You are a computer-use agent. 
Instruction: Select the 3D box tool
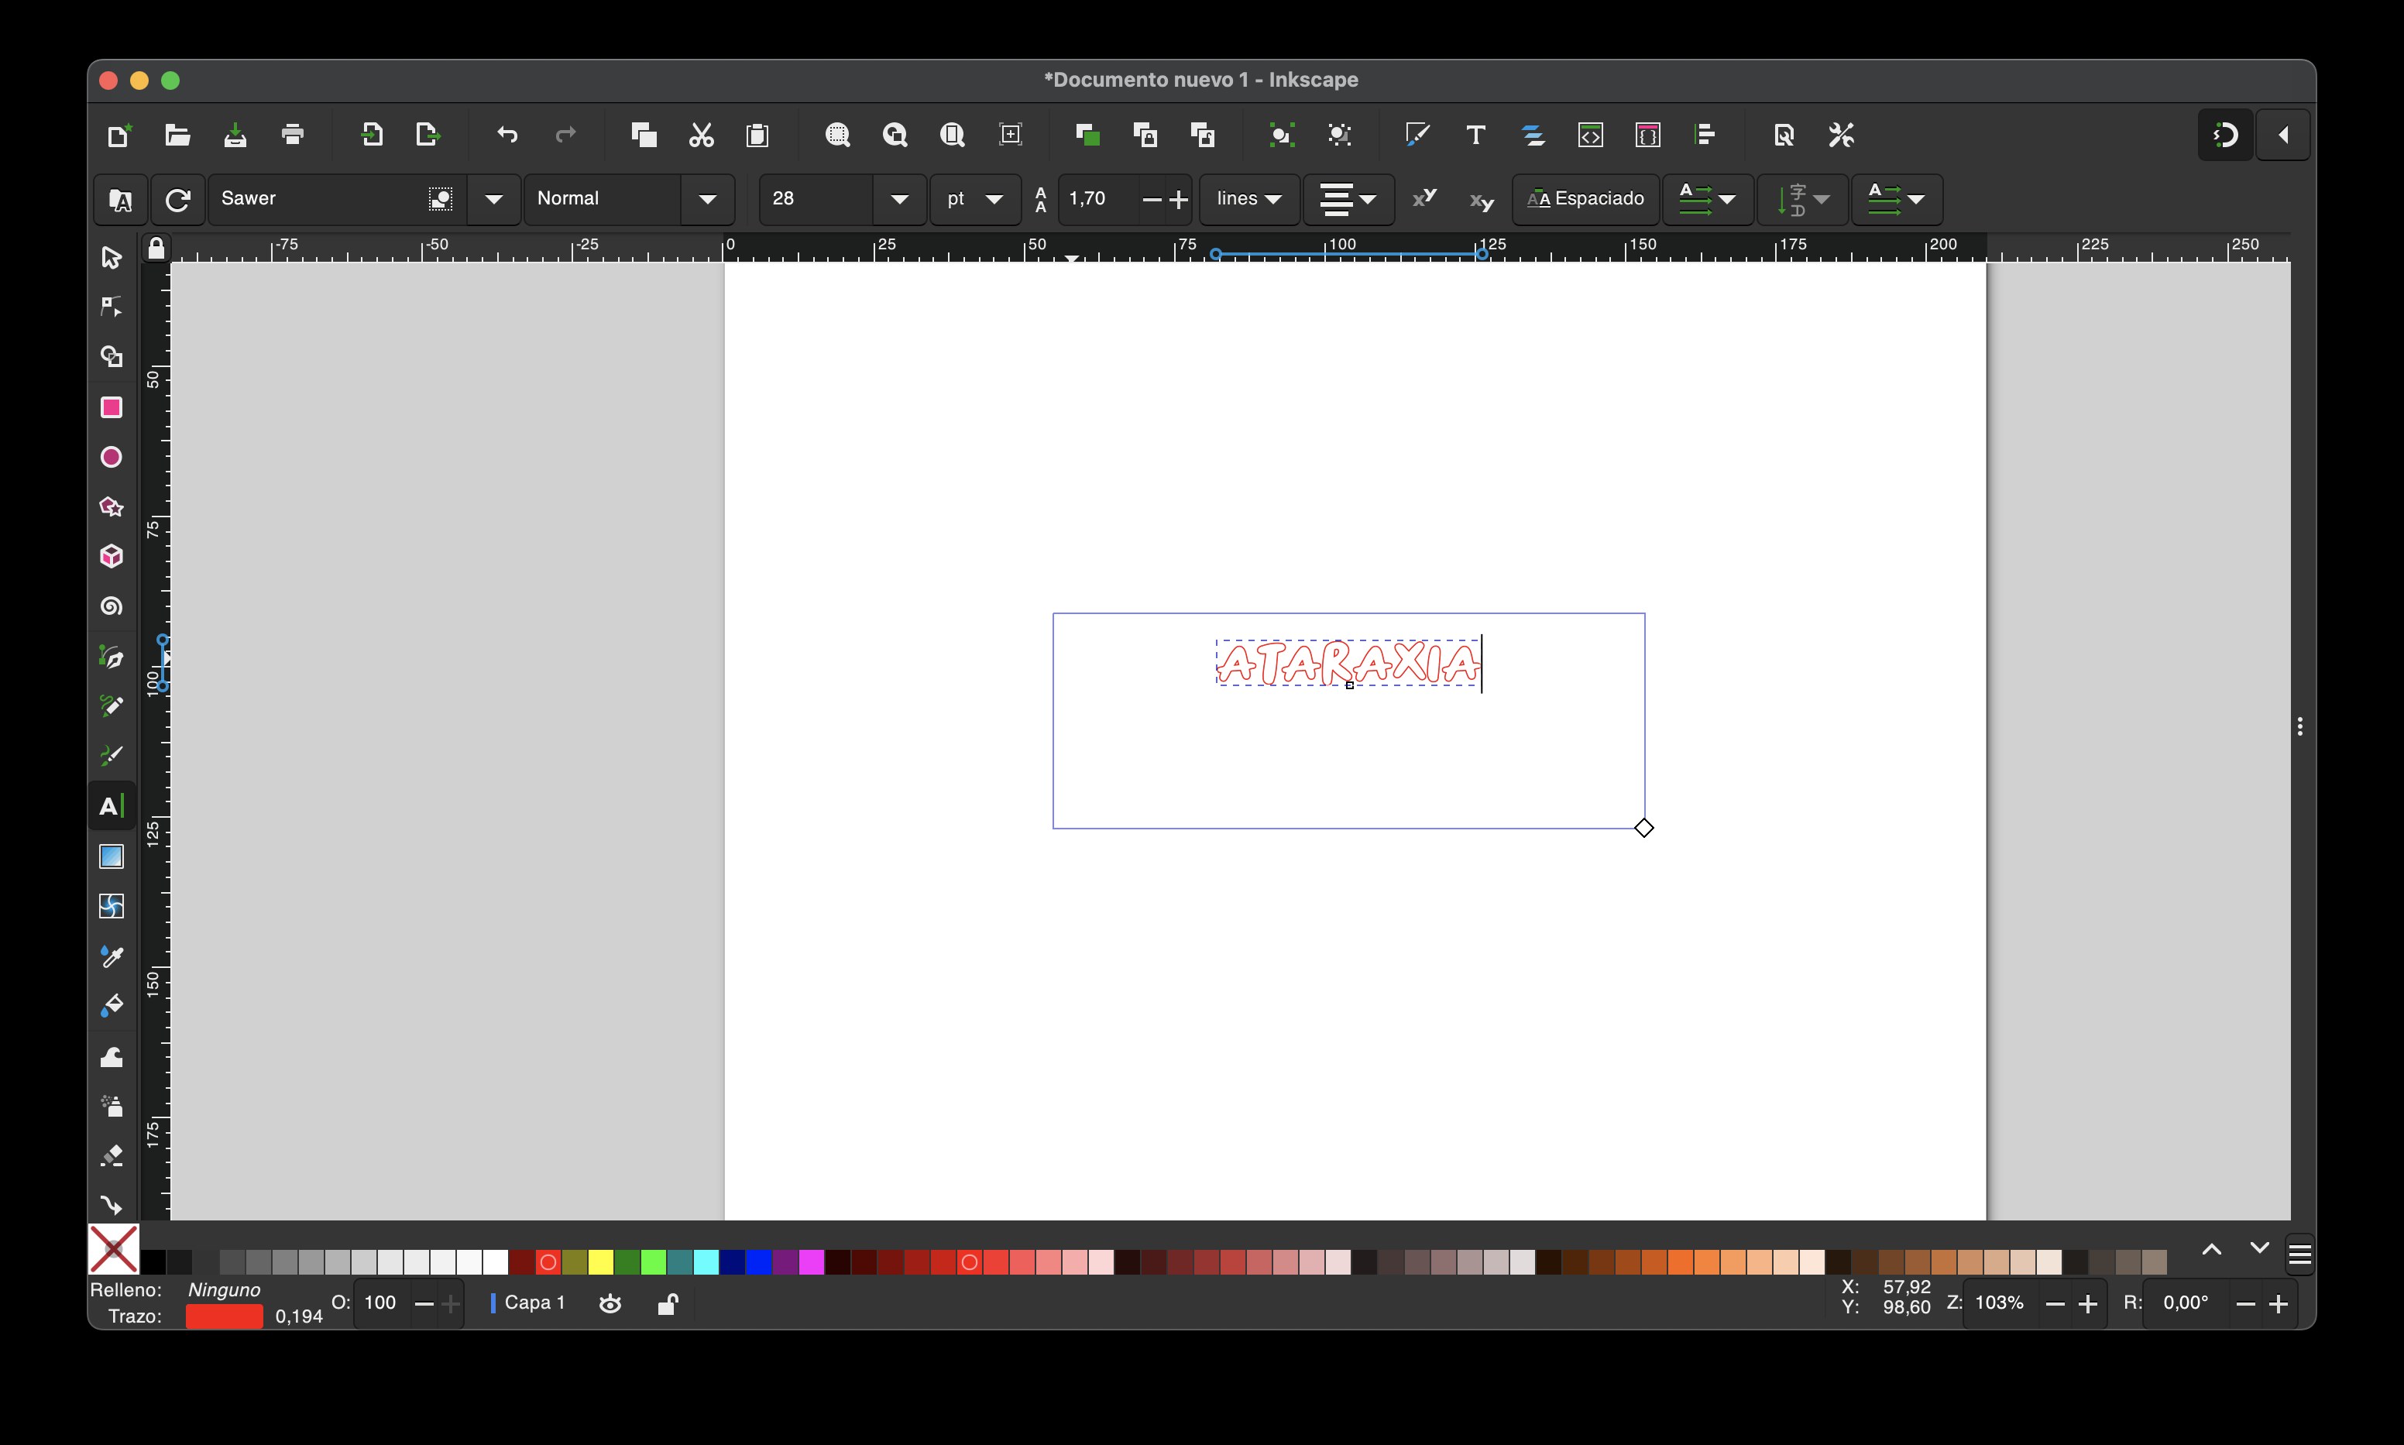111,556
